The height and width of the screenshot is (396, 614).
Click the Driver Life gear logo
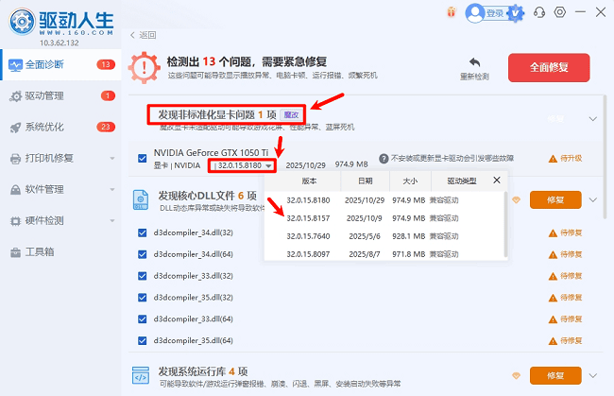click(x=23, y=22)
